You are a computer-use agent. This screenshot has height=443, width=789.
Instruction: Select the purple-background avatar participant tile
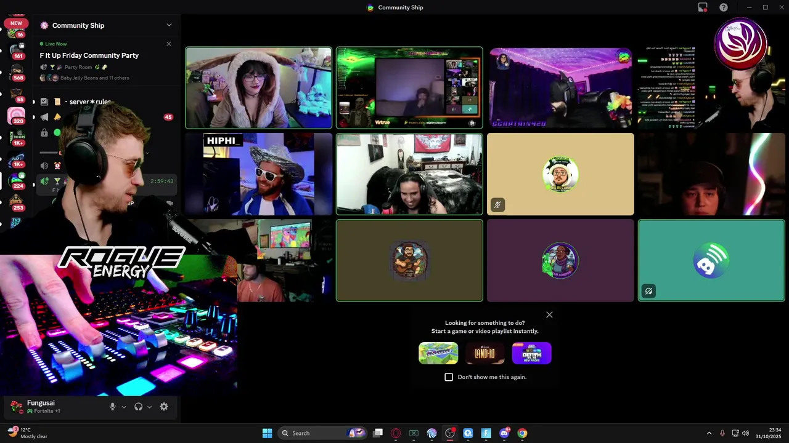point(560,260)
